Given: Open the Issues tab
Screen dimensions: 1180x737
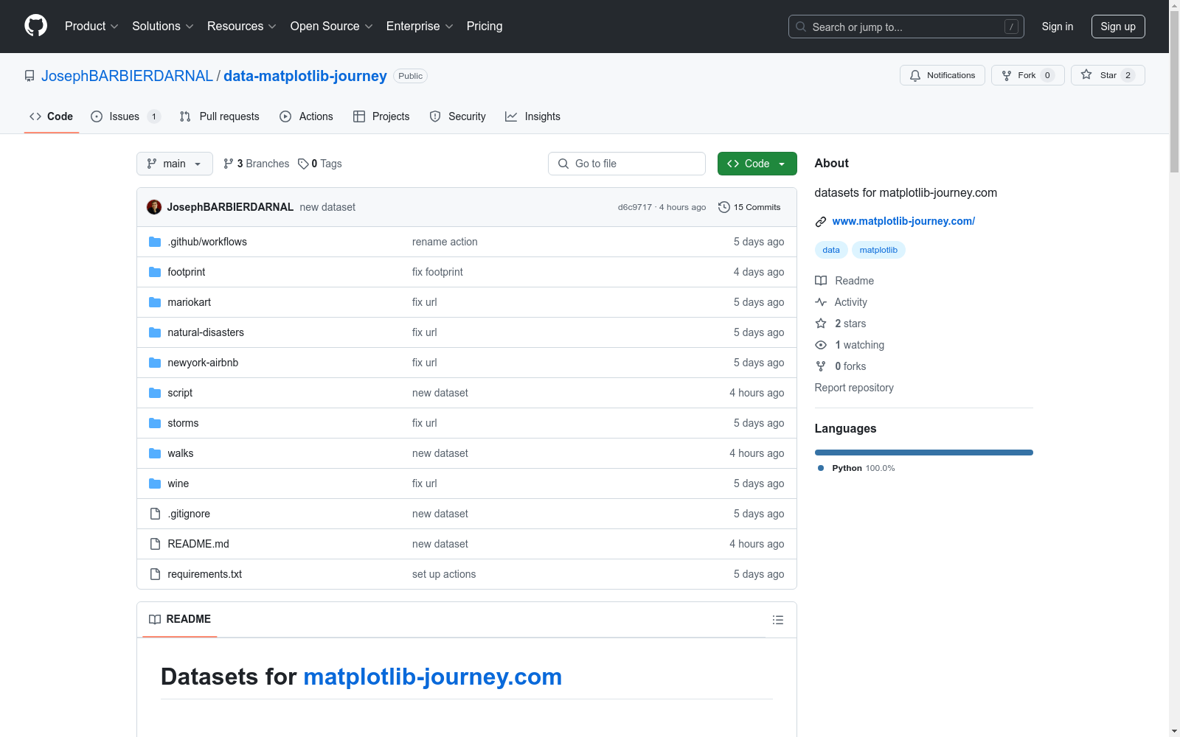Looking at the screenshot, I should (125, 116).
